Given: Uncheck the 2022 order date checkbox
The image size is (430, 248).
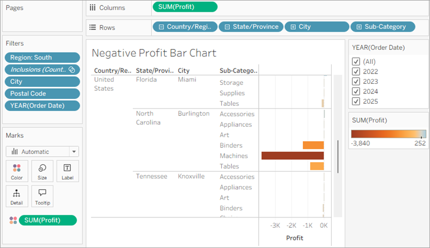Looking at the screenshot, I should coord(356,71).
